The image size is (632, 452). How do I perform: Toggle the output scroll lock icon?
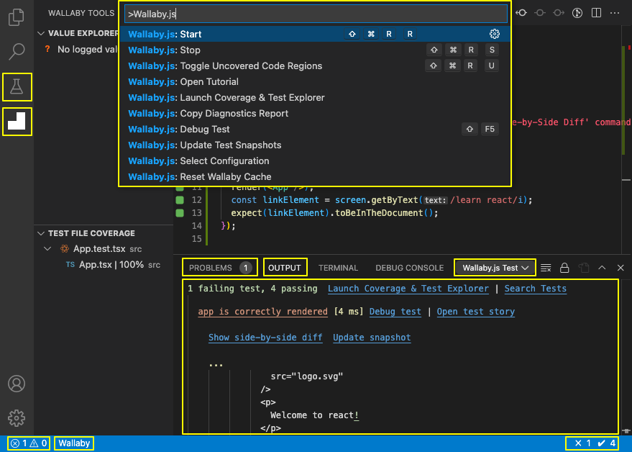pos(564,268)
